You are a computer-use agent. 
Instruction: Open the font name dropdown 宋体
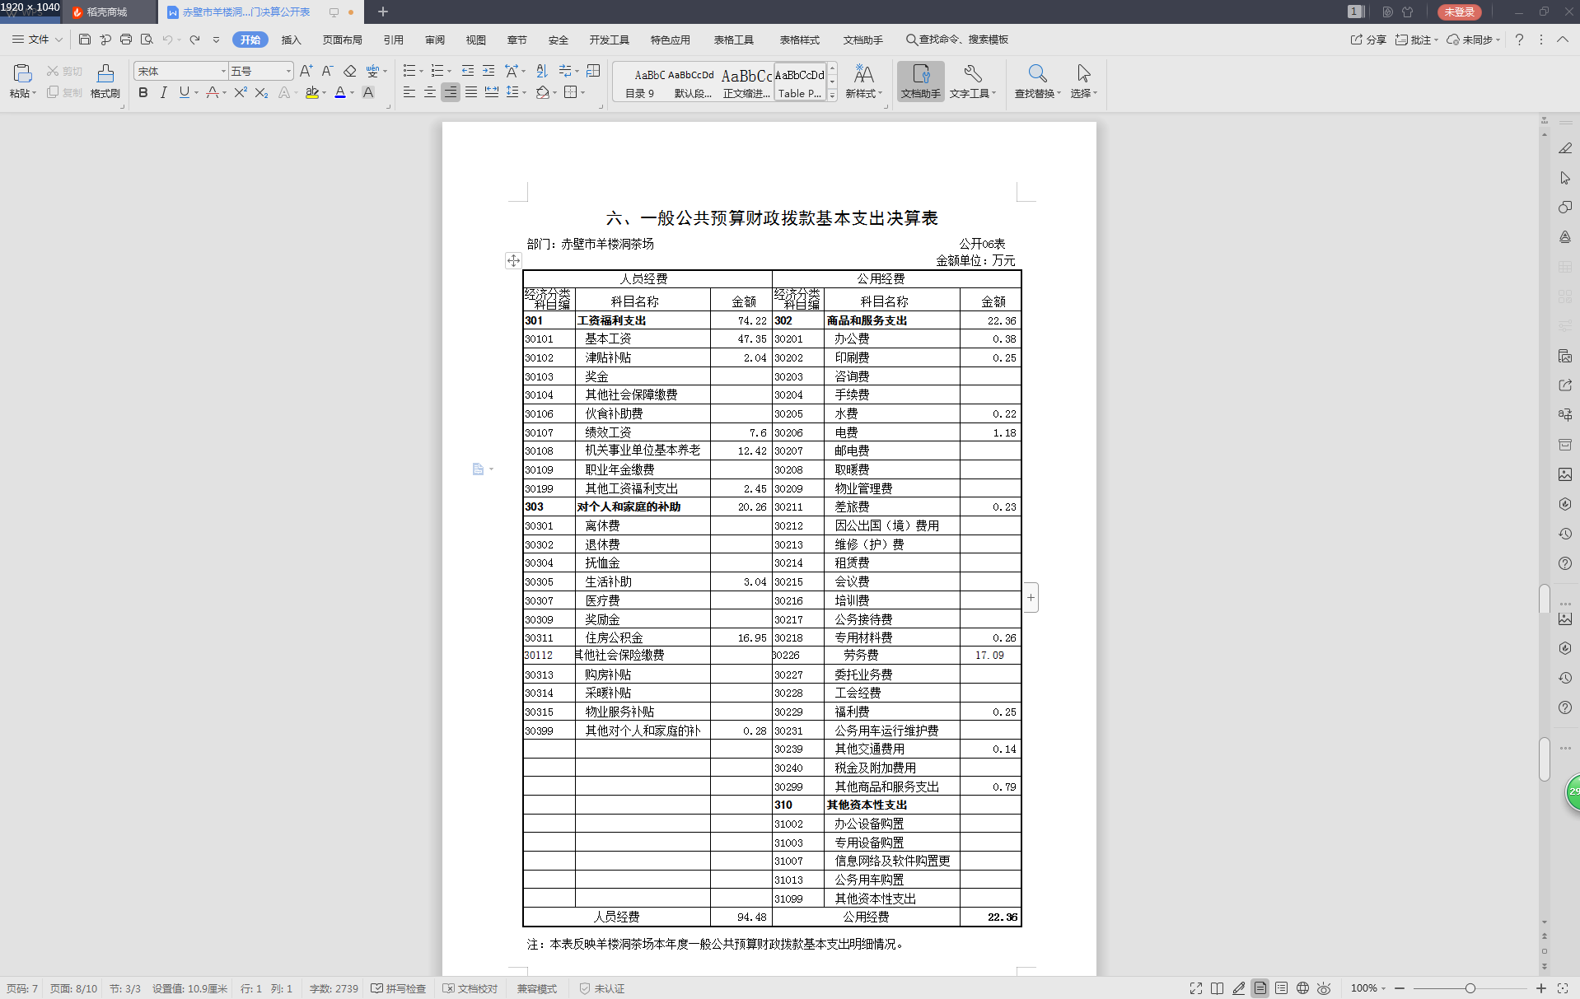pyautogui.click(x=222, y=72)
